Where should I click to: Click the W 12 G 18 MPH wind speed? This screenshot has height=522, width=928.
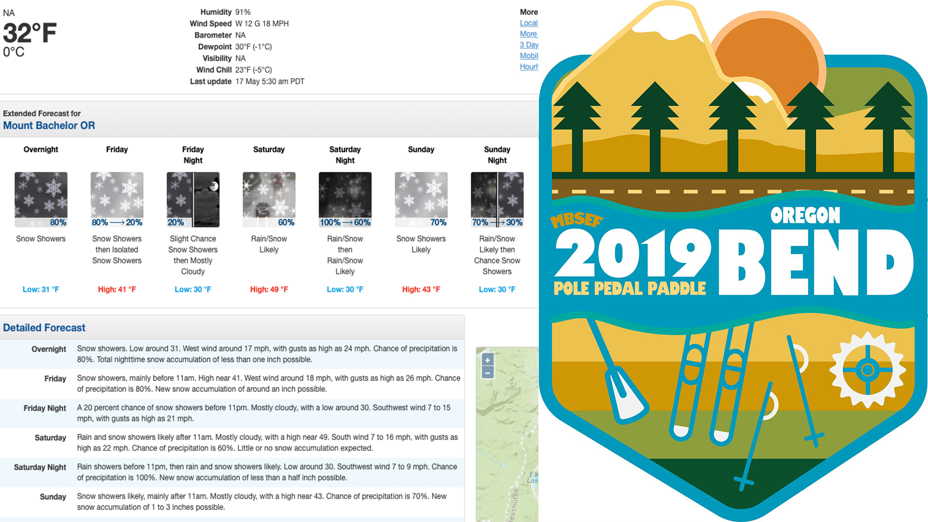click(262, 24)
